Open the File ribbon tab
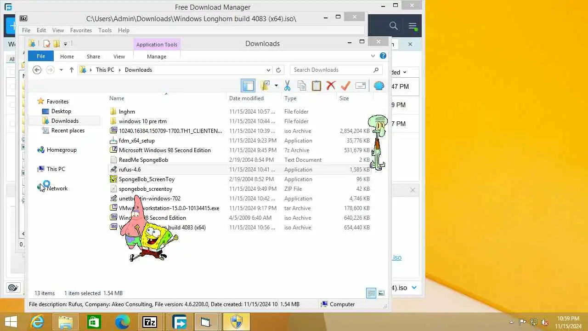The width and height of the screenshot is (588, 331). click(41, 56)
